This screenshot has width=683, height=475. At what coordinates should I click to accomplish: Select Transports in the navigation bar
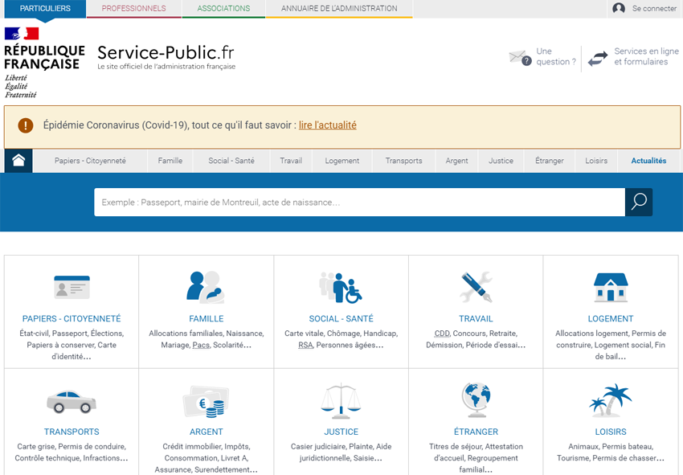(x=403, y=161)
